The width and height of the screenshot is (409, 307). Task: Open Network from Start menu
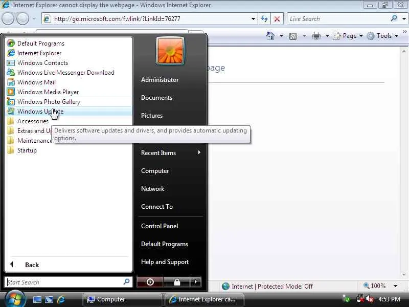coord(152,189)
